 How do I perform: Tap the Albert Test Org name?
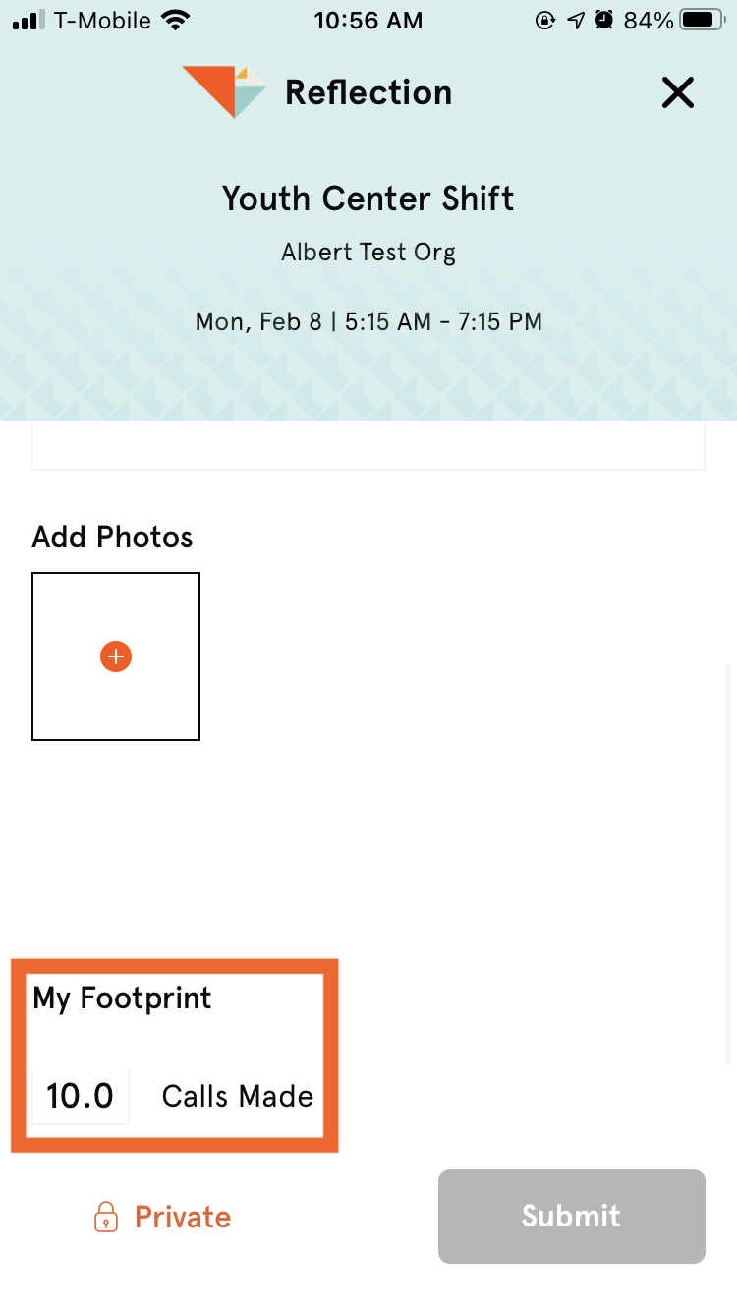368,253
